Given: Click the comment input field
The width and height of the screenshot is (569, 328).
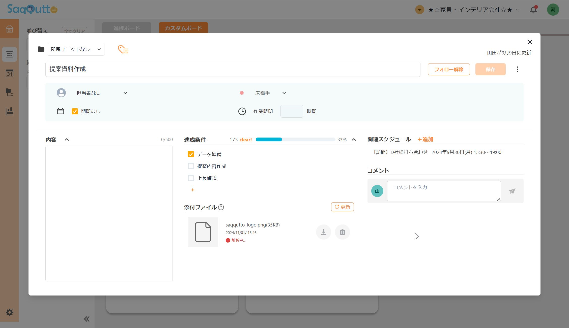Looking at the screenshot, I should tap(443, 191).
